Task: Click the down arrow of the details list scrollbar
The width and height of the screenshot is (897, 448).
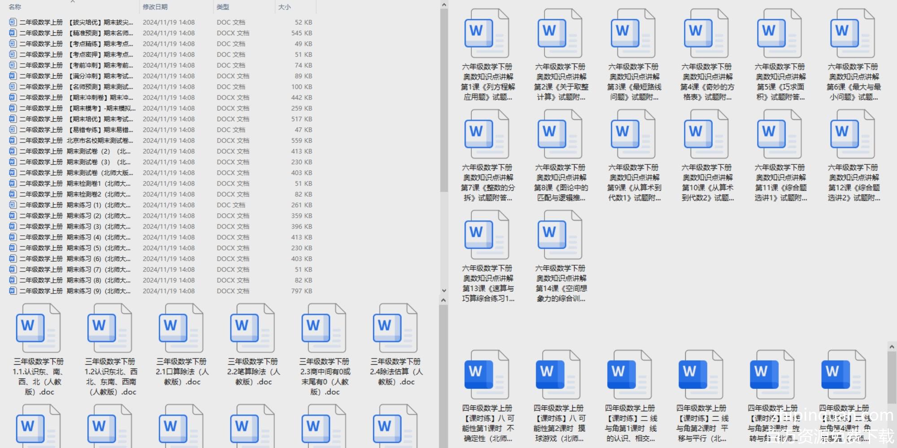Action: [444, 291]
